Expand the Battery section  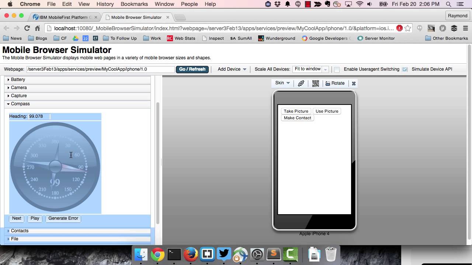tap(77, 79)
